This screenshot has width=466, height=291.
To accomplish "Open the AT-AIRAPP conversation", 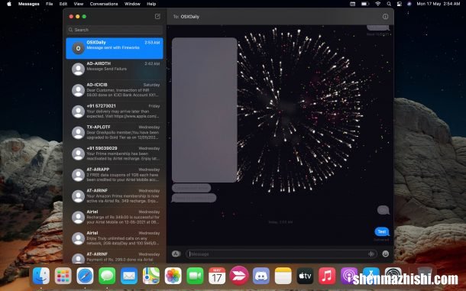I will [x=115, y=175].
